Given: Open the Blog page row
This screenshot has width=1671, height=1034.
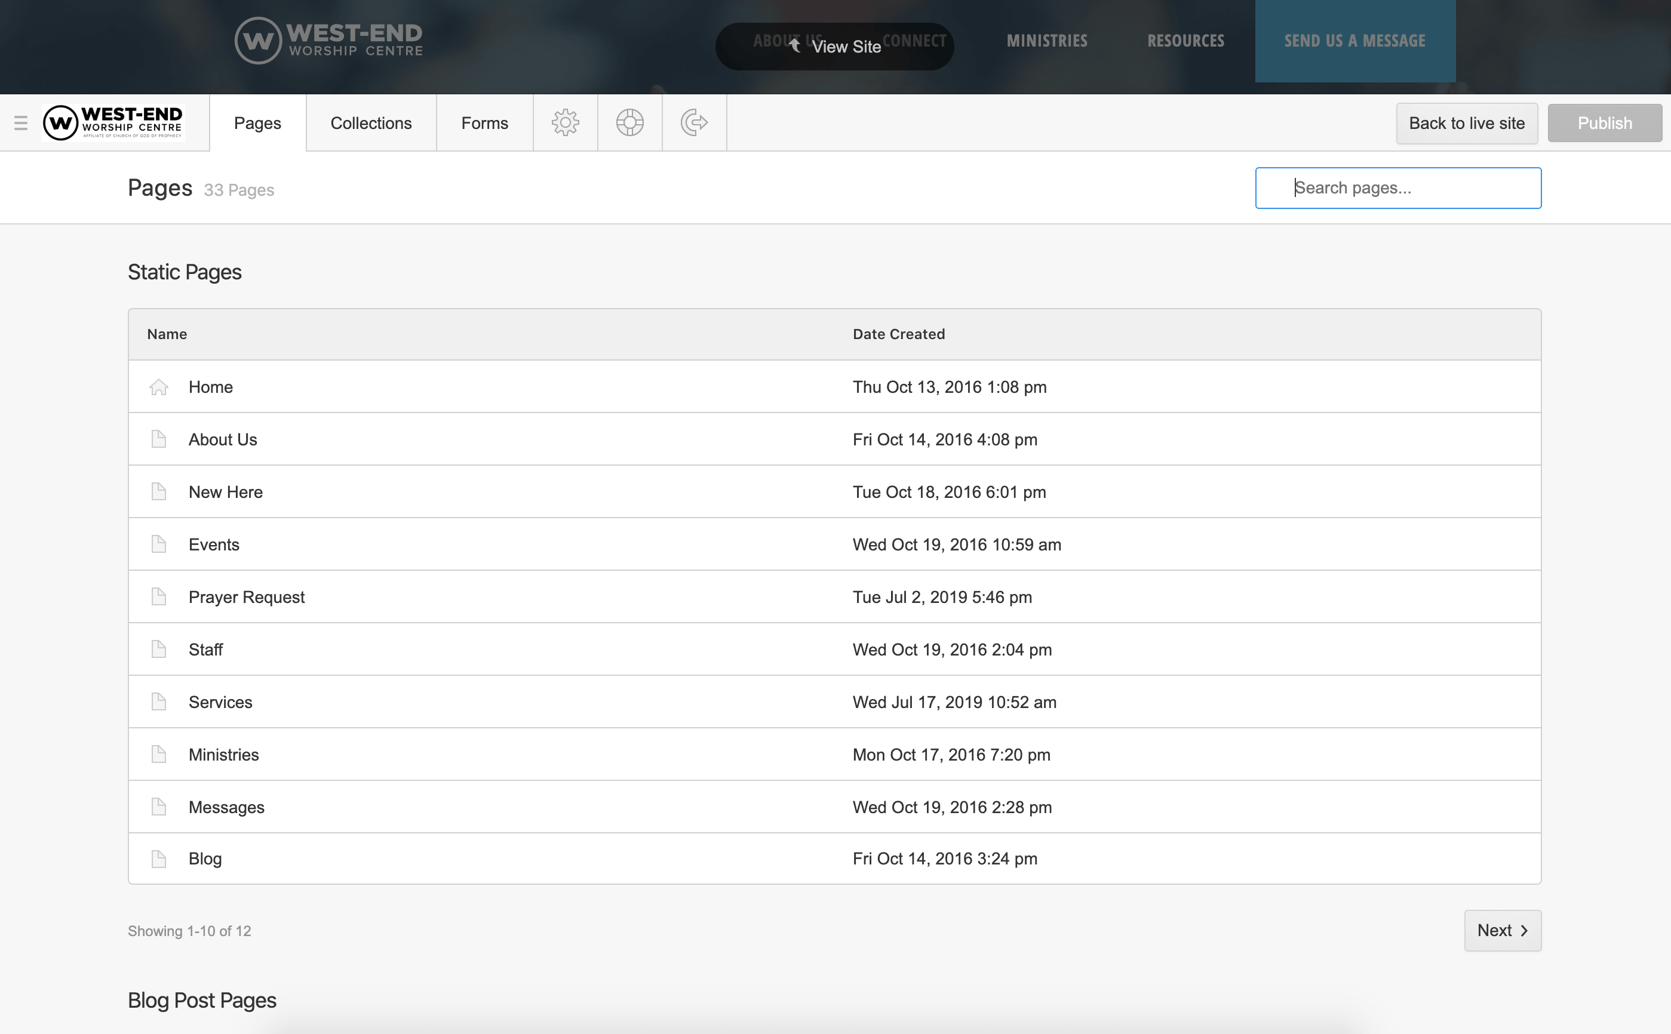Looking at the screenshot, I should tap(834, 859).
